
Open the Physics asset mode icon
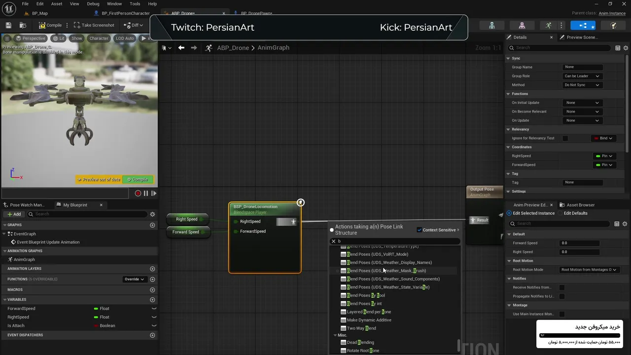tap(614, 25)
